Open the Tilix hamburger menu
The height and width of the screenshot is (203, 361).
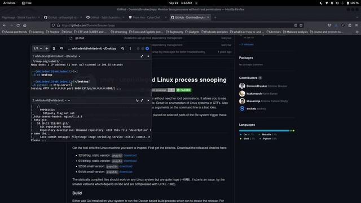coord(130,48)
